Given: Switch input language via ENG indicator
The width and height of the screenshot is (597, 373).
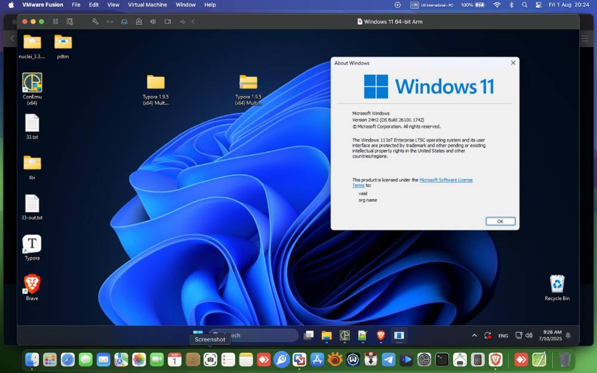Looking at the screenshot, I should pos(503,335).
